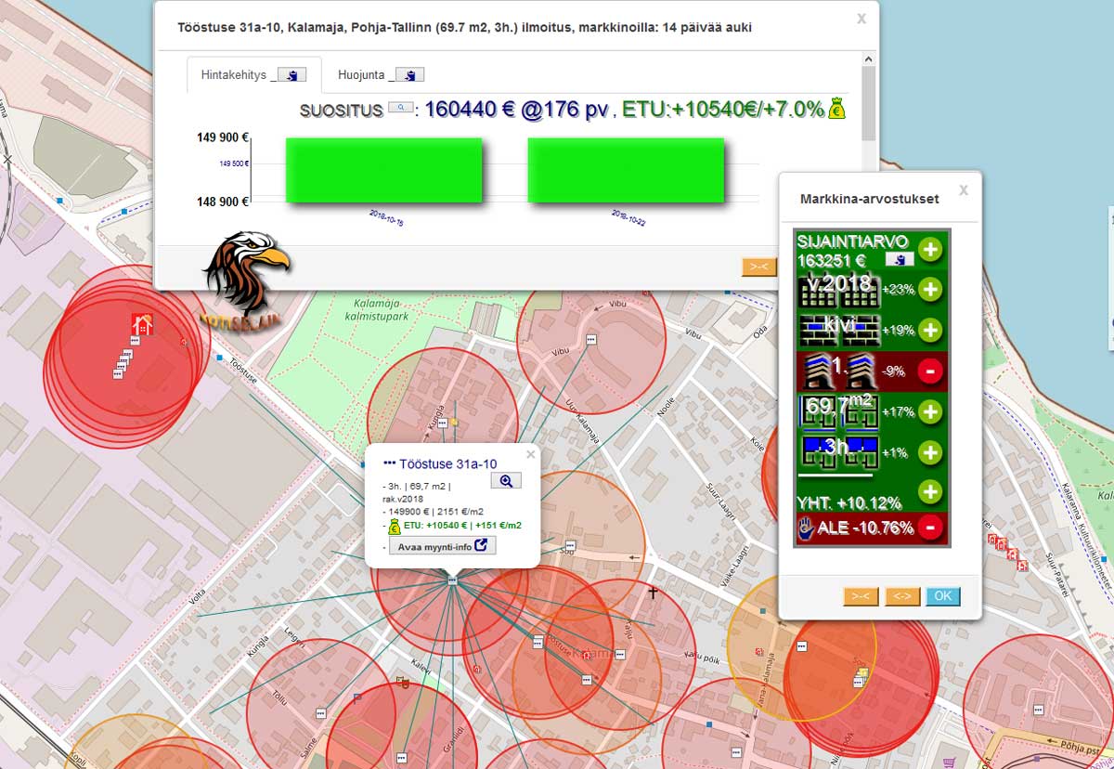Click the red house icon on the west map
Viewport: 1114px width, 769px height.
coord(142,324)
